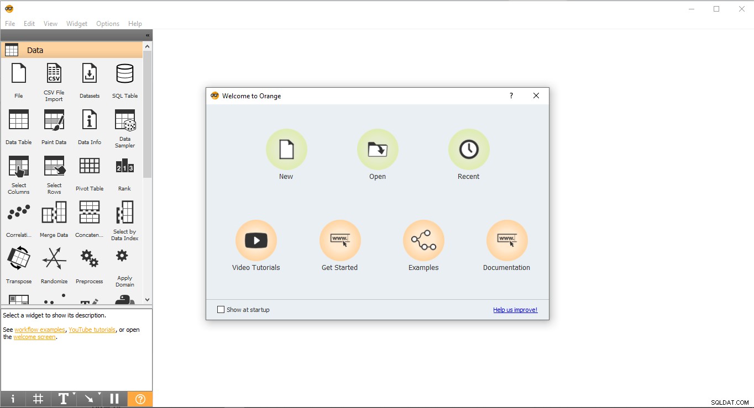Open the 'workflow examples' link
The image size is (754, 408).
click(40, 330)
